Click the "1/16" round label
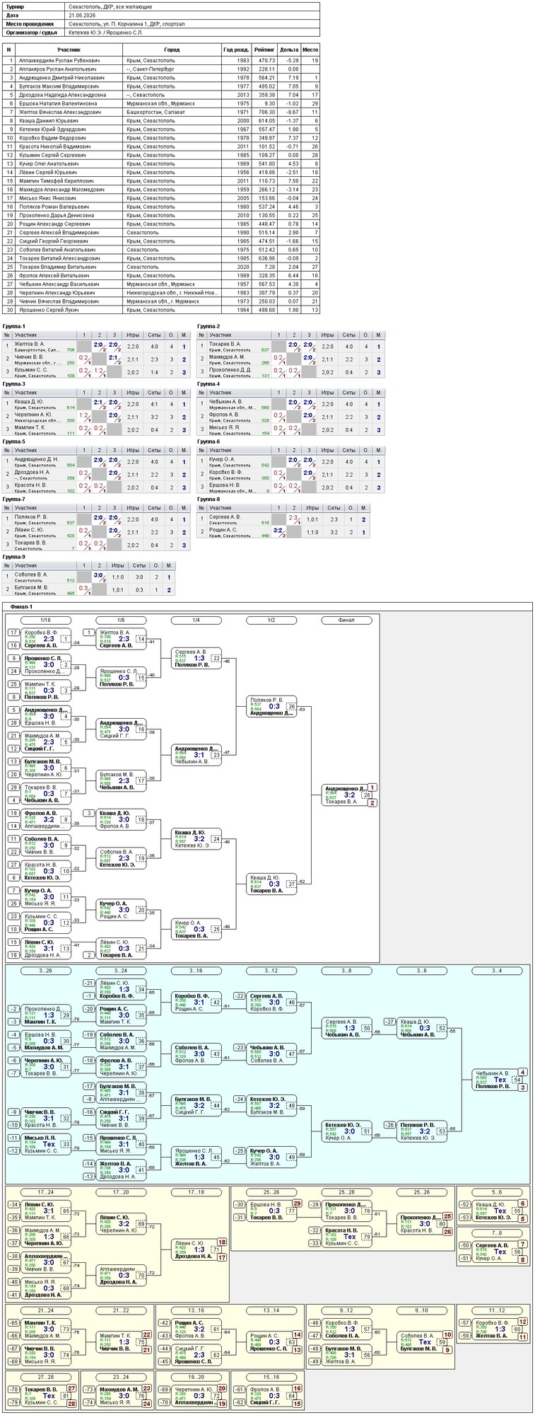Viewport: 535px width, 1415px height. [x=46, y=620]
